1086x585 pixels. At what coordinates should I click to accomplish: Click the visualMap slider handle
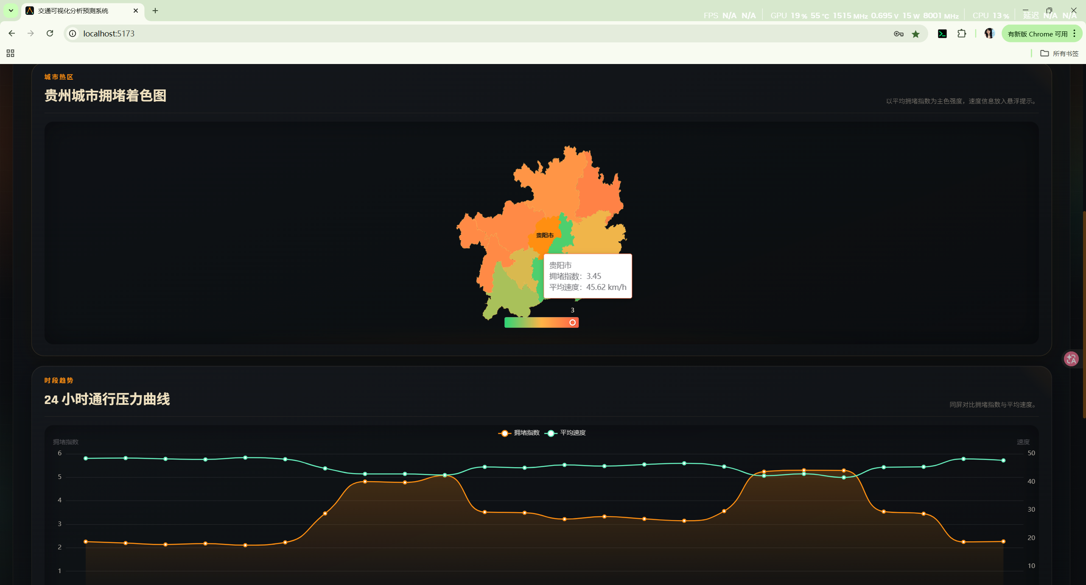click(x=572, y=323)
